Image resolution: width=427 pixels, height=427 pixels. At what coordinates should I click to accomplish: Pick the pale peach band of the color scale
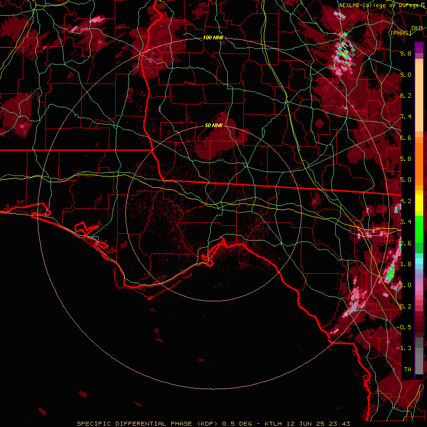coord(419,97)
